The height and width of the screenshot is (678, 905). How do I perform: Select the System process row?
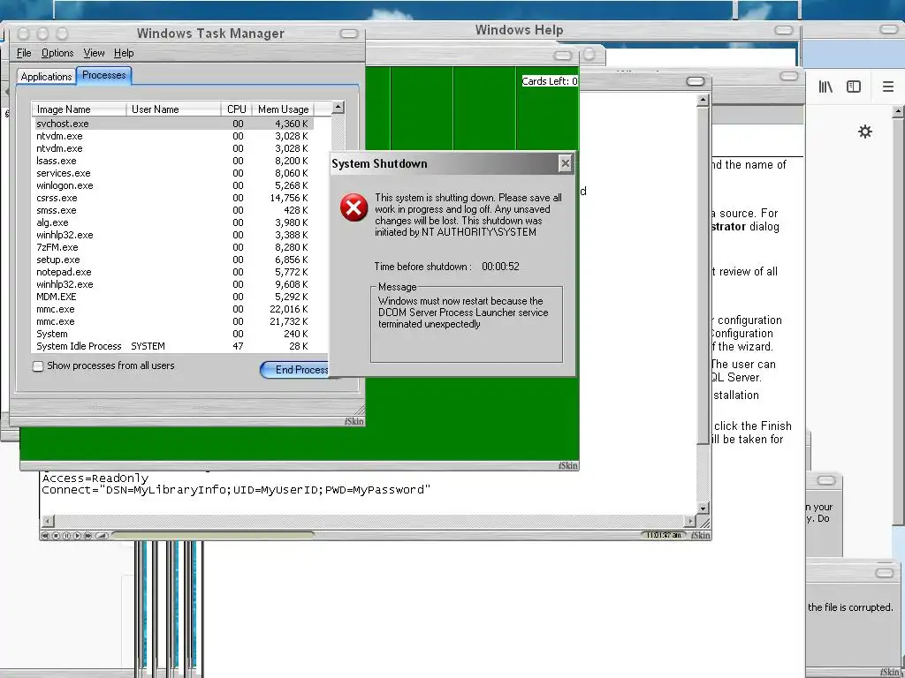tap(173, 335)
